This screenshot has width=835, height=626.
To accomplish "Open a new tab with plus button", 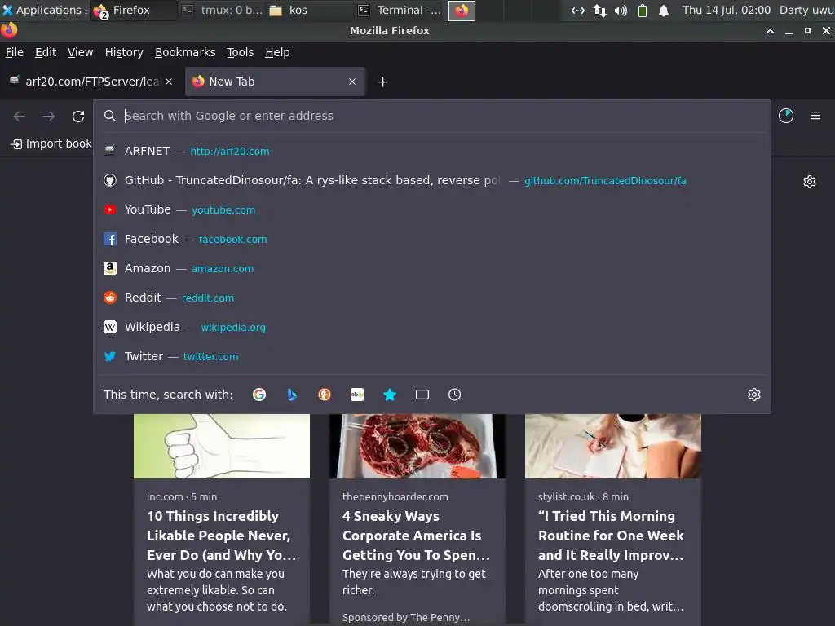I will coord(383,82).
